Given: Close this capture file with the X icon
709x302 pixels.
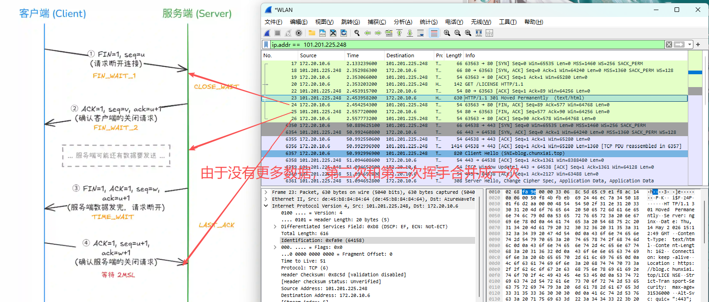Looking at the screenshot, I should pyautogui.click(x=333, y=33).
